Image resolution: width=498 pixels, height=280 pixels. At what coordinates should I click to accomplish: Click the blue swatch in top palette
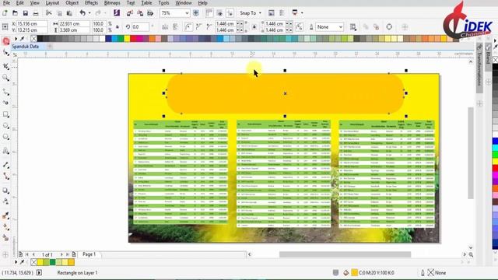(108, 39)
